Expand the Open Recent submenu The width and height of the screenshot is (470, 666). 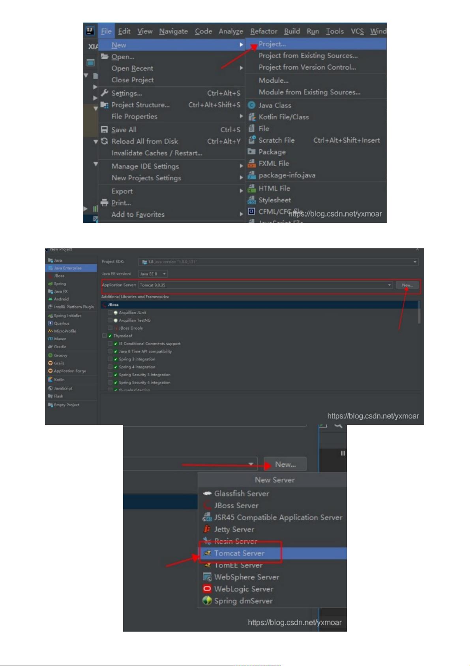(171, 68)
